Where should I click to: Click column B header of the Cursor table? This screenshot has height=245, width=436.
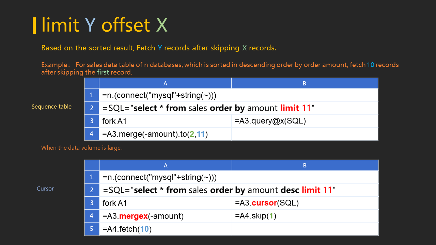(305, 165)
